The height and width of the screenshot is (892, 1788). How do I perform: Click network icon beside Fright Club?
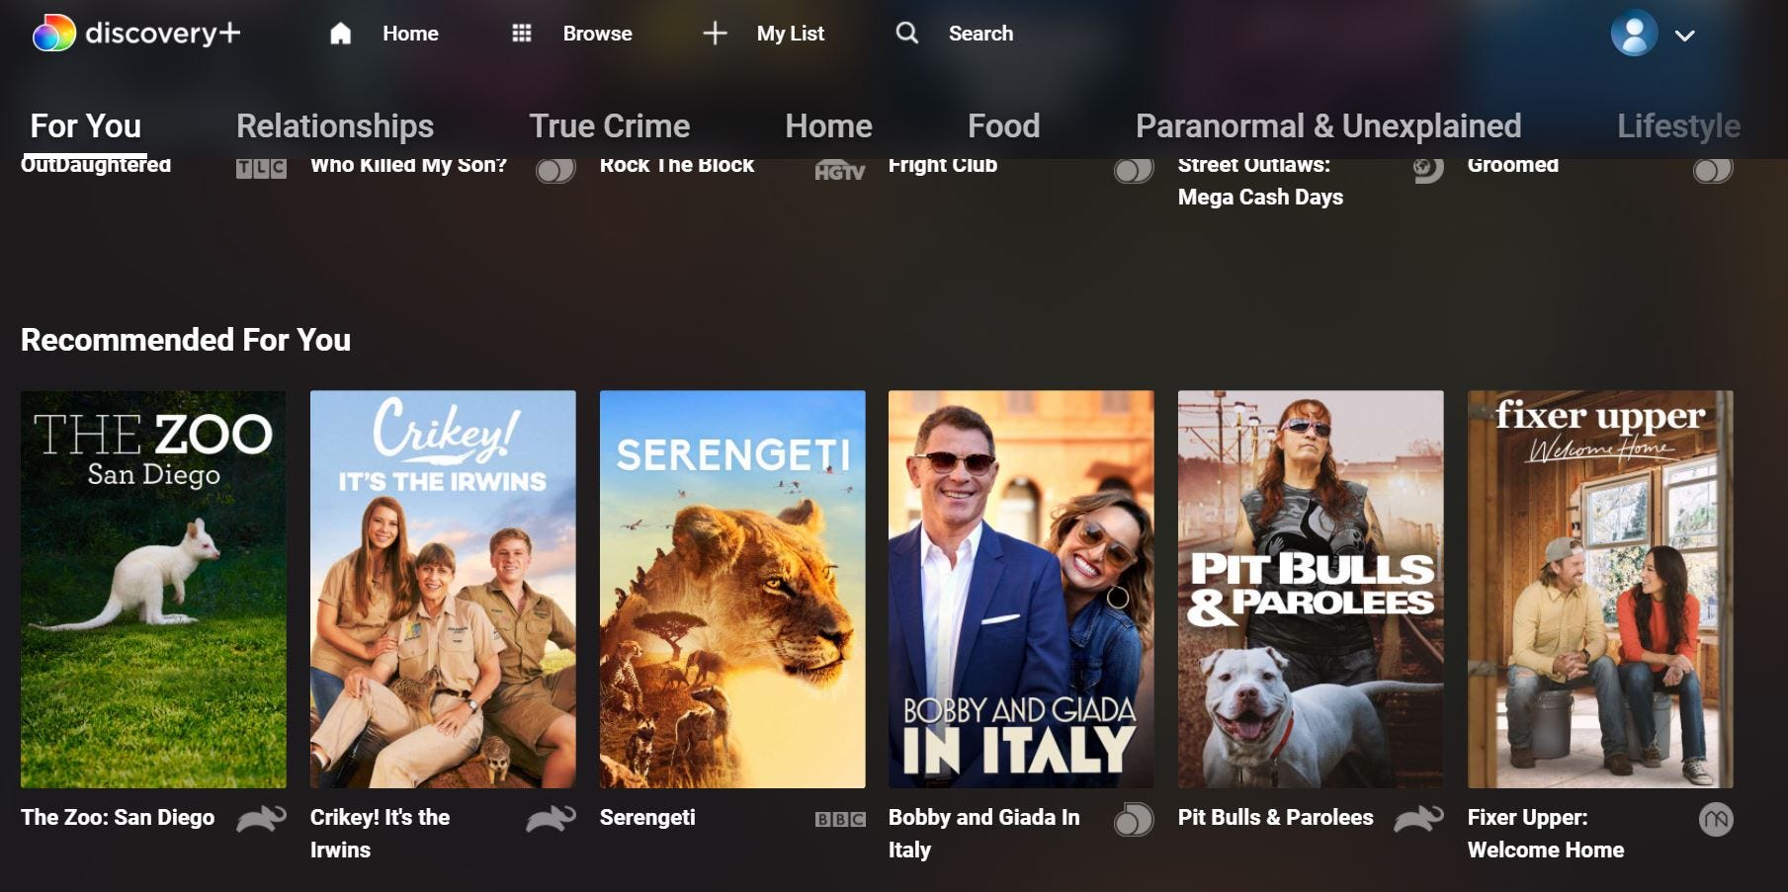click(1134, 170)
